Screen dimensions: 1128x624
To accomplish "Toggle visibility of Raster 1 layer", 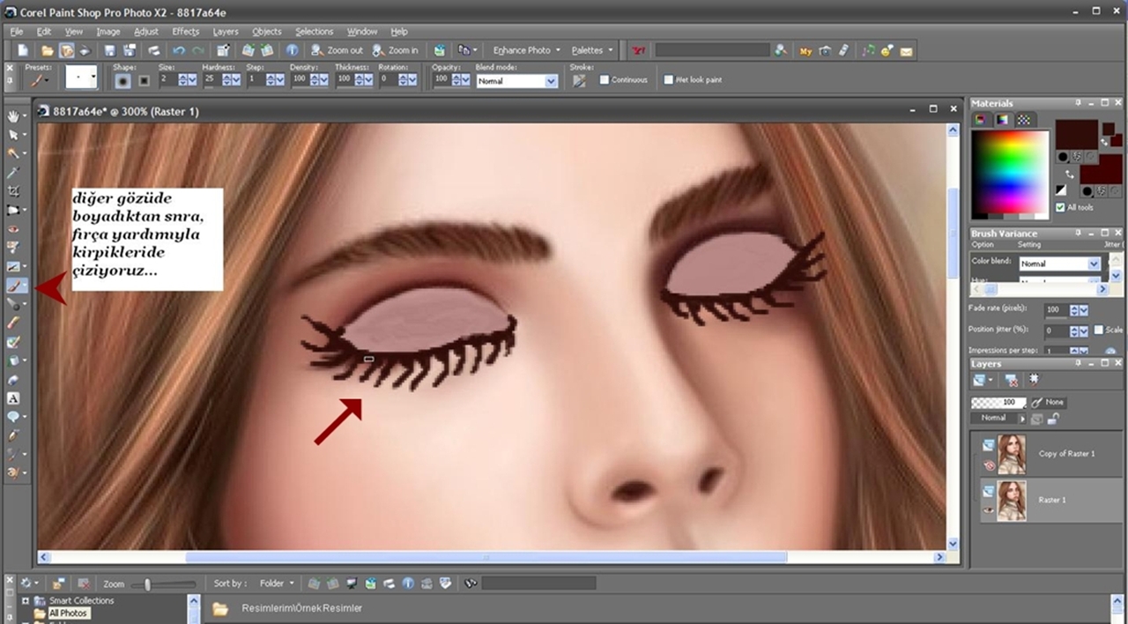I will tap(988, 509).
